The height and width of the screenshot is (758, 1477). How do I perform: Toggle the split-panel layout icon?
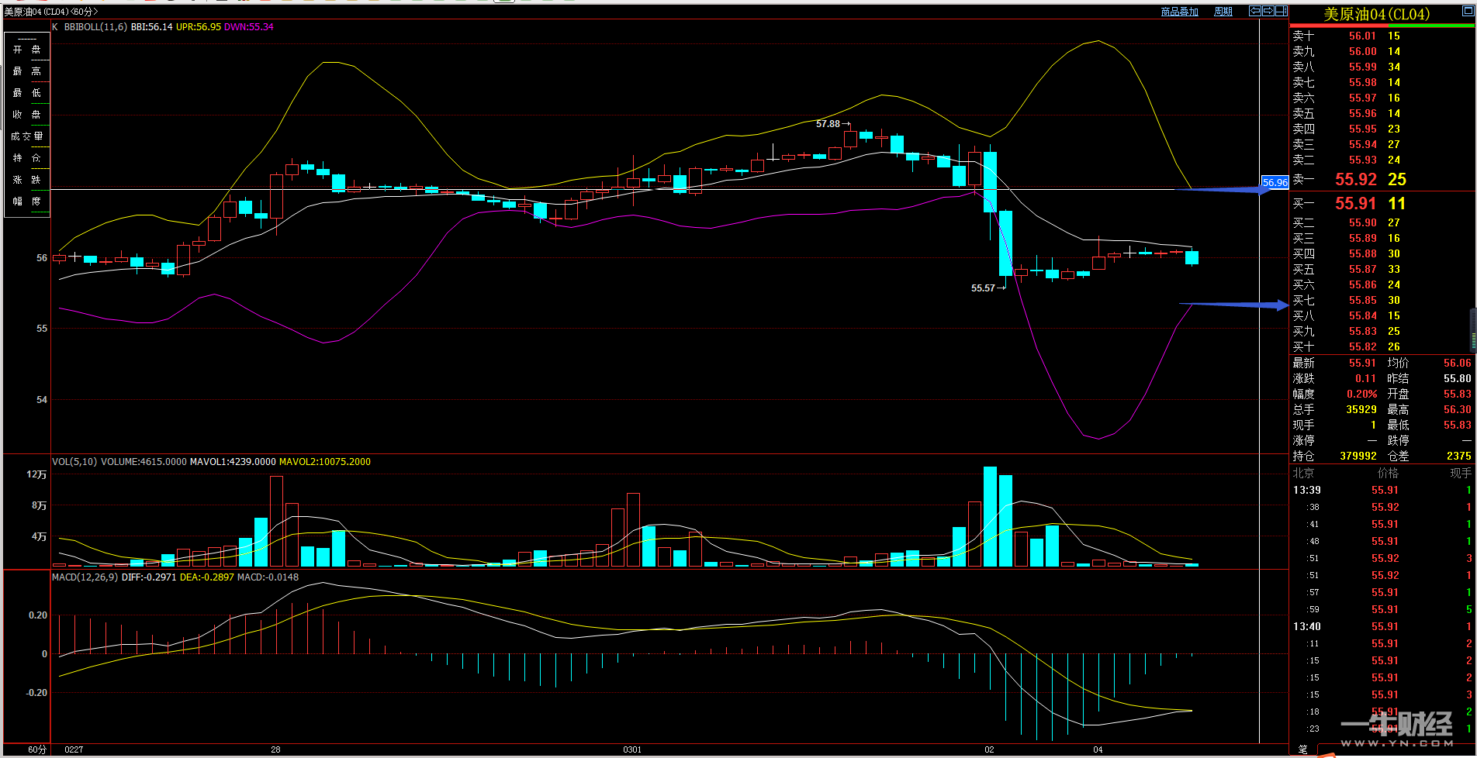click(x=1282, y=11)
